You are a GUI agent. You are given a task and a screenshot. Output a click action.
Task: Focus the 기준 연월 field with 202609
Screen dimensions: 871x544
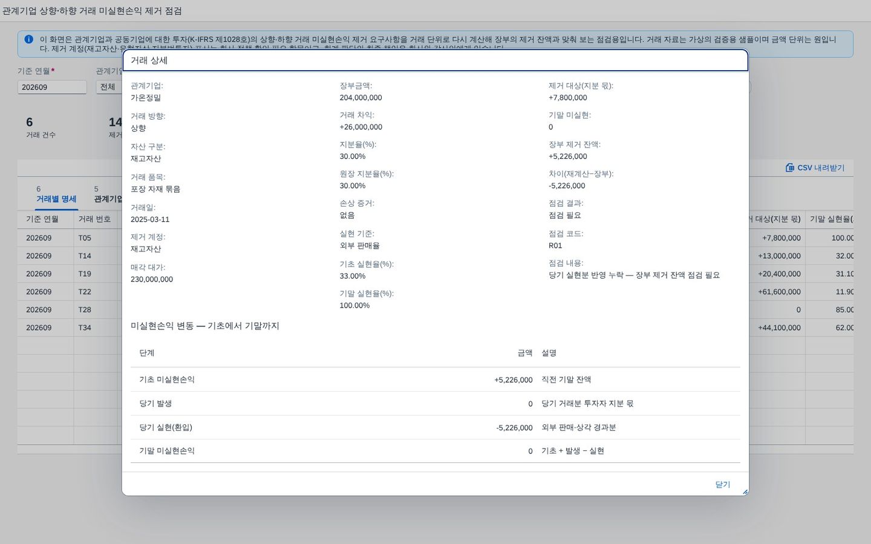tap(52, 87)
